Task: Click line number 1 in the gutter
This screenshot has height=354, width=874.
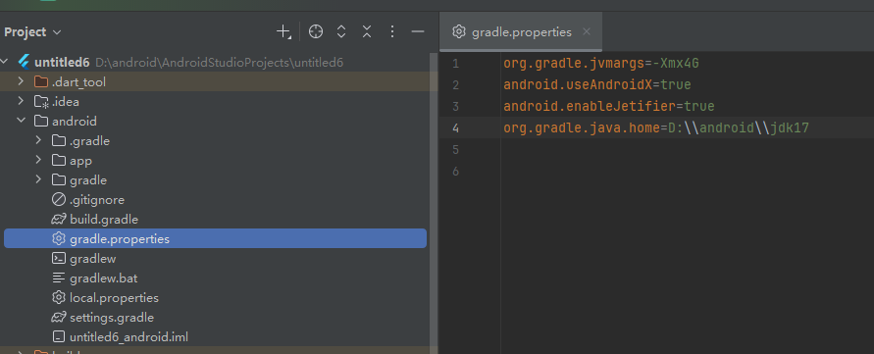Action: (x=456, y=64)
